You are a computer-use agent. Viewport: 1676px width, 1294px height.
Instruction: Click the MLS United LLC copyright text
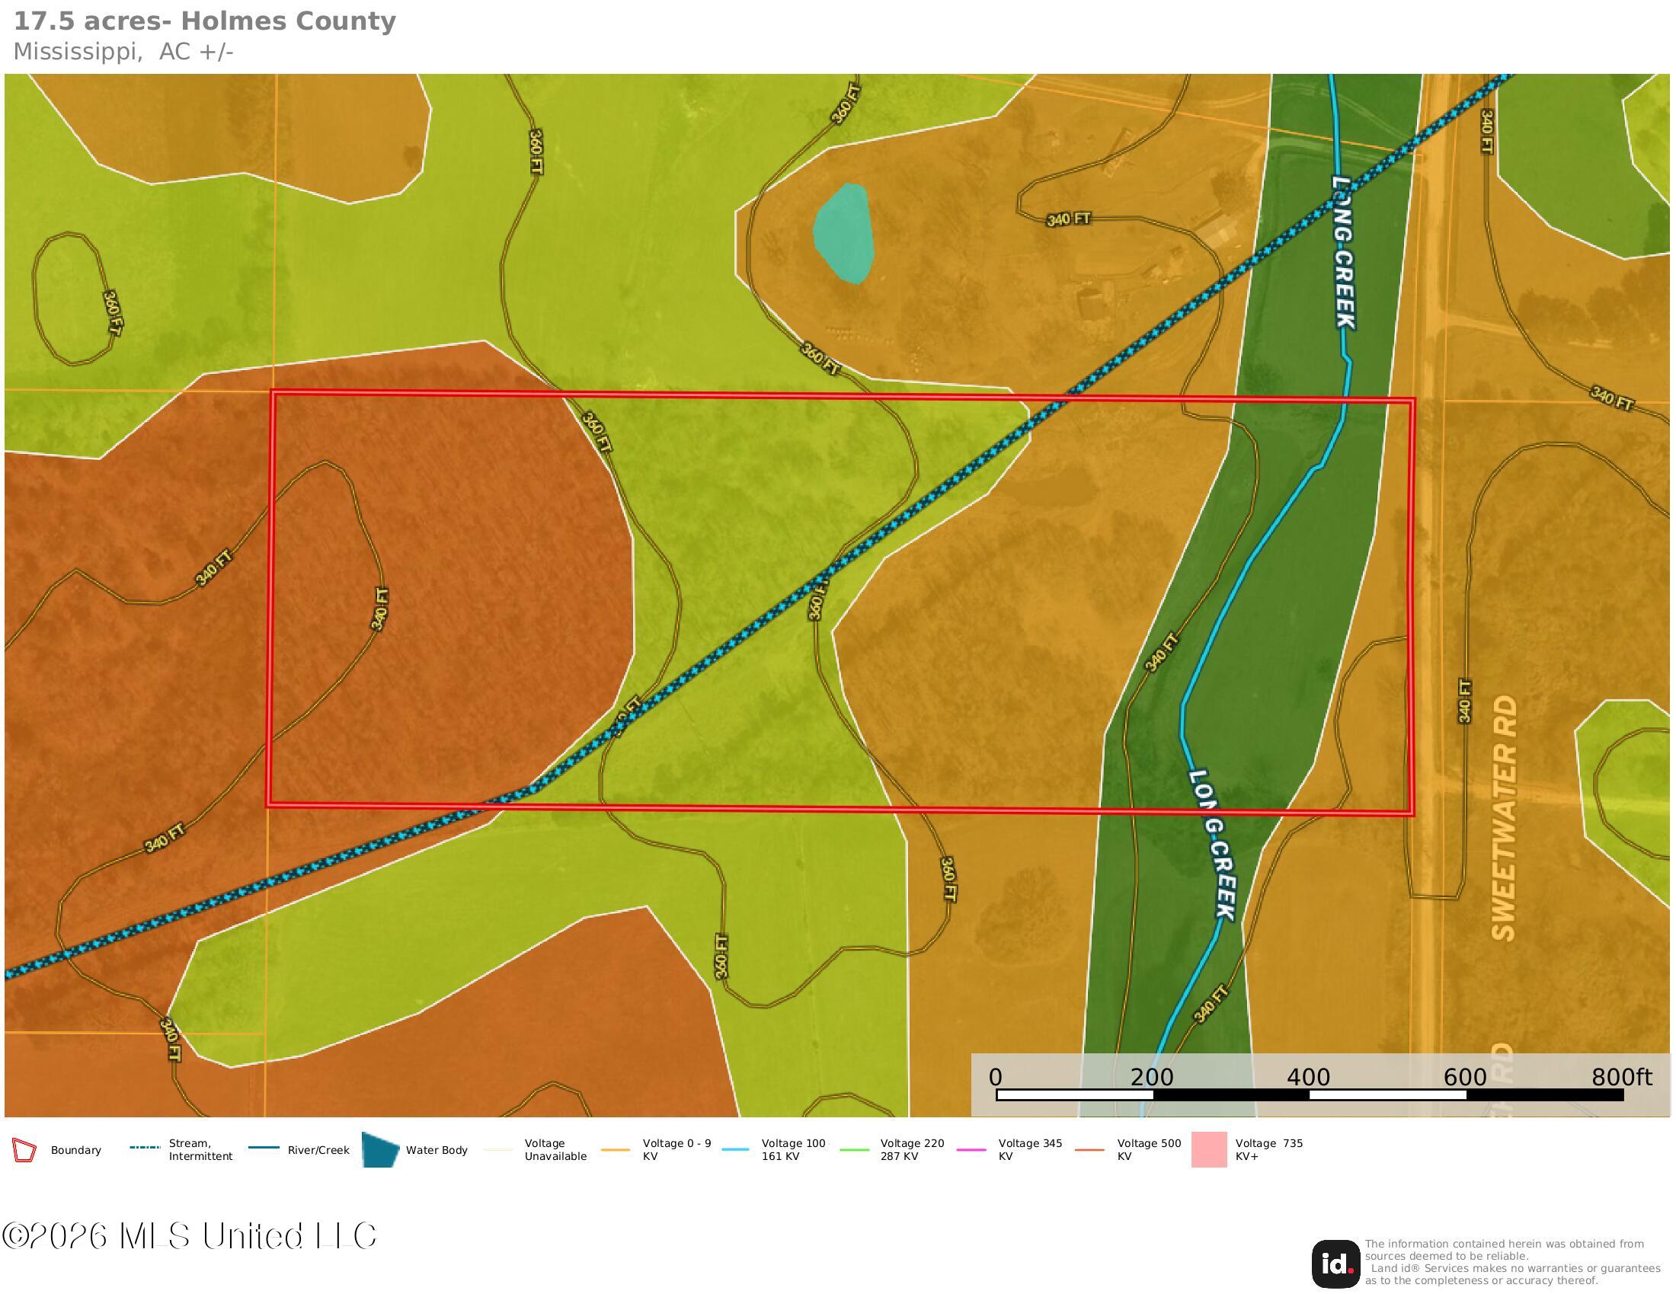tap(190, 1236)
